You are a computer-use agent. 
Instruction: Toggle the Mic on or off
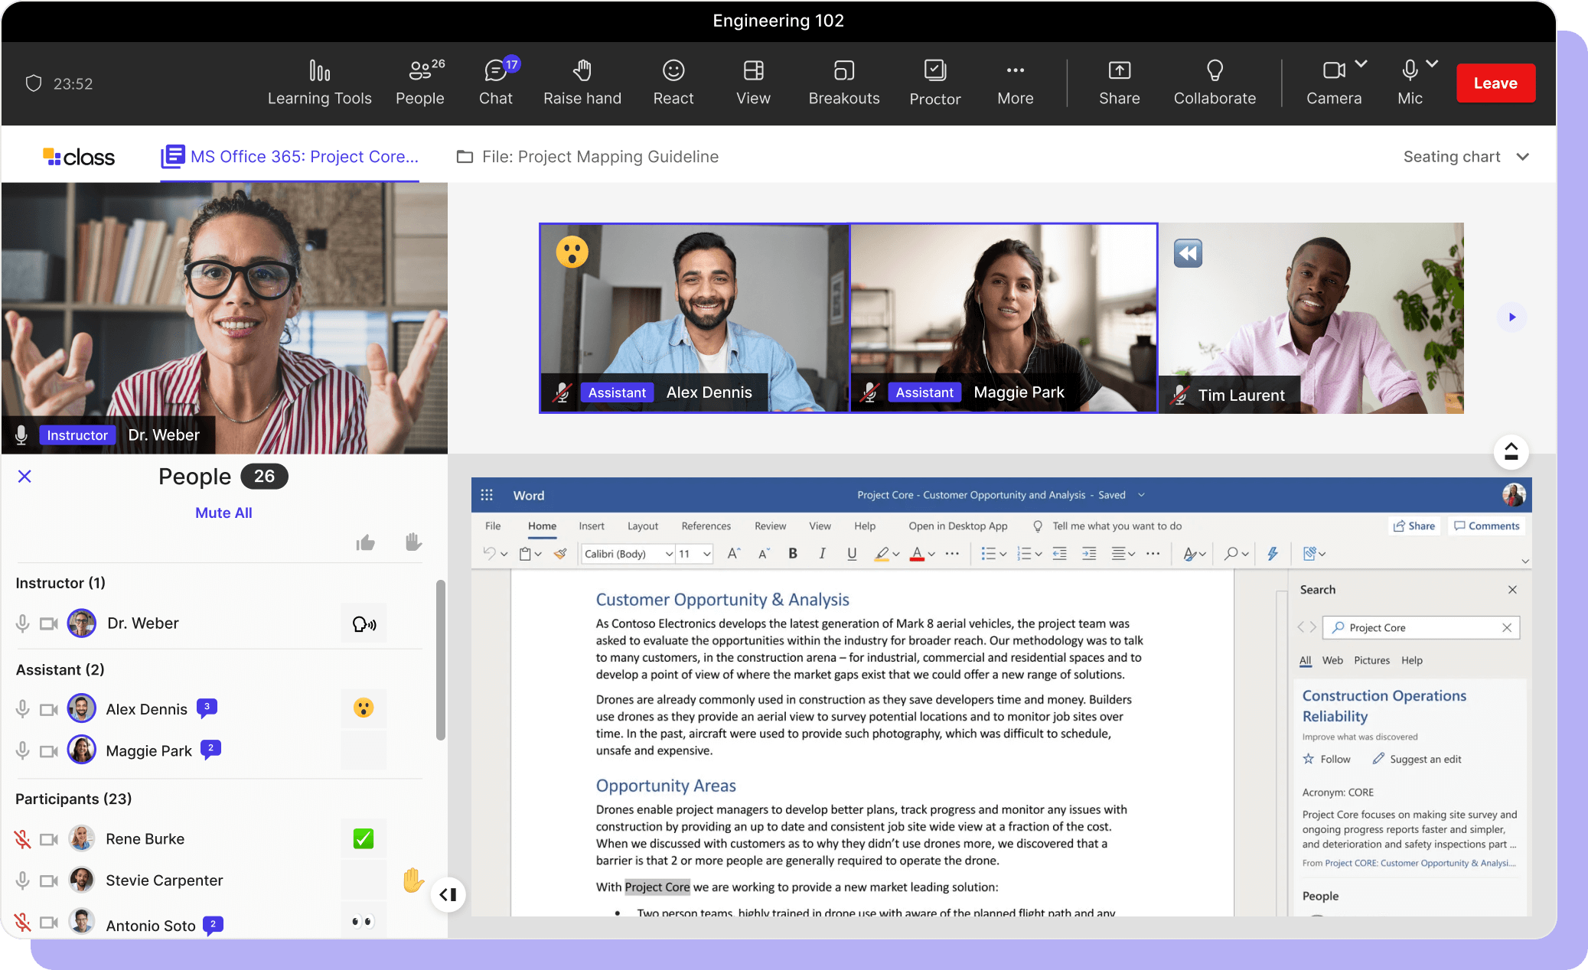(1410, 83)
